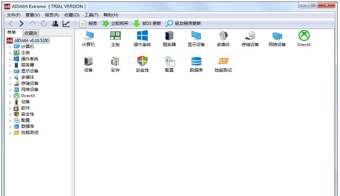The height and width of the screenshot is (196, 340).
Task: Open the 软件 software icon in main pane
Action: pos(115,64)
